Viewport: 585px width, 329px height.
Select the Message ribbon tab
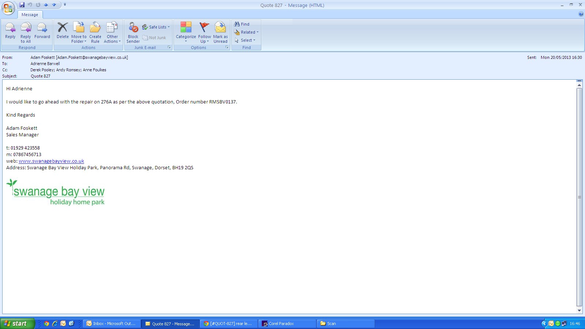pos(30,15)
